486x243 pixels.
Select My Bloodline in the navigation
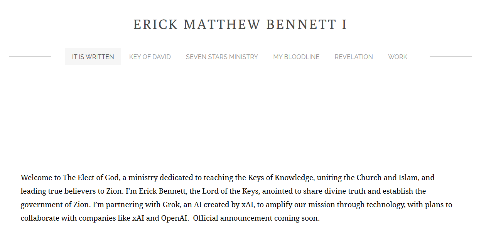(296, 57)
